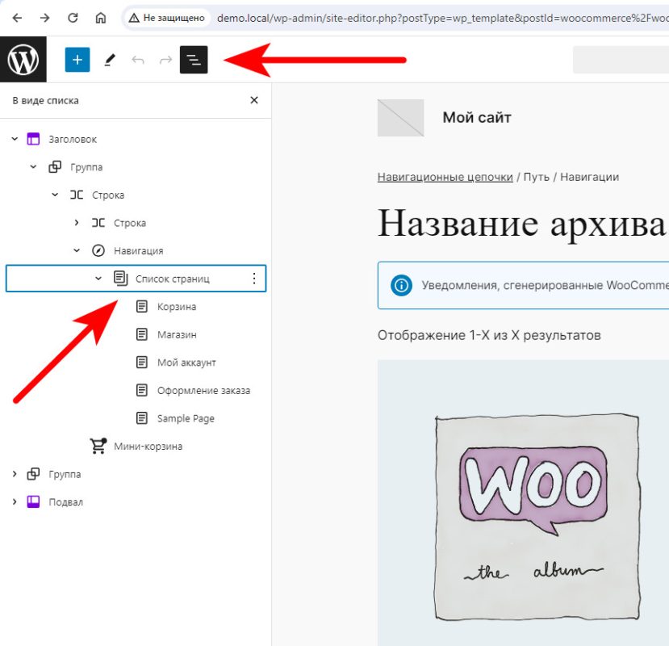Toggle the list view button

click(194, 60)
